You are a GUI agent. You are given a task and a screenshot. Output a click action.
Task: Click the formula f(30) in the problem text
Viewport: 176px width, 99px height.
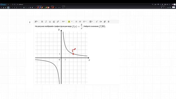point(102,26)
